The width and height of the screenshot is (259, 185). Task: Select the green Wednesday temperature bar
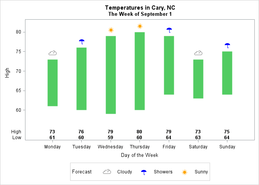pos(111,75)
